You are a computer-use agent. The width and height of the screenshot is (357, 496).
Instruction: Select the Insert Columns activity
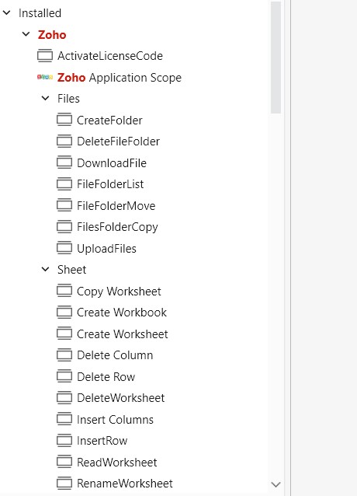click(x=115, y=420)
